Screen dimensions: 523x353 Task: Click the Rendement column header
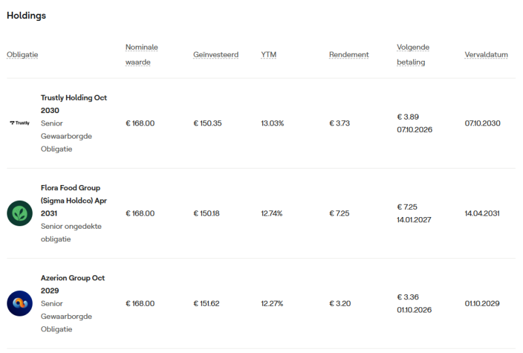[x=349, y=54]
